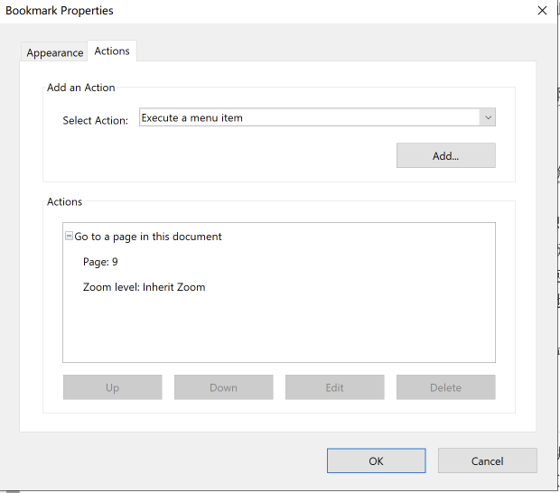This screenshot has width=560, height=493.
Task: Select the 'Page: 9' entry
Action: click(100, 262)
